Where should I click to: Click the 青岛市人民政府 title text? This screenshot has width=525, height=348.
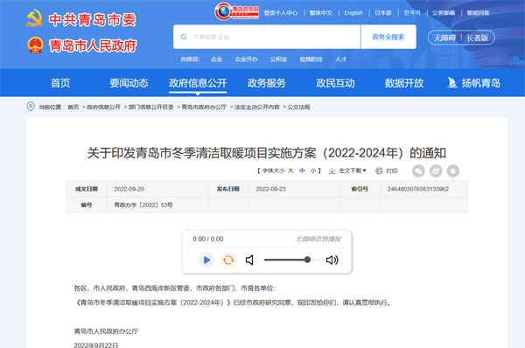click(93, 45)
